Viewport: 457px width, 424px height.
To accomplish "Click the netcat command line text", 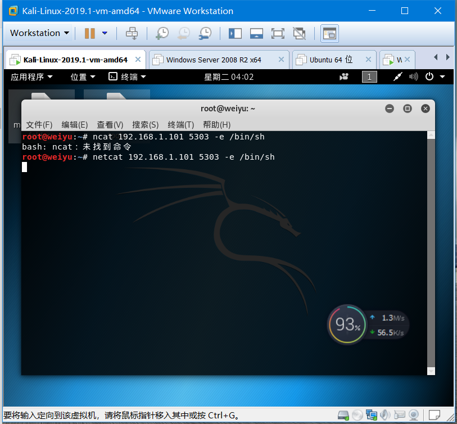I will pyautogui.click(x=184, y=157).
